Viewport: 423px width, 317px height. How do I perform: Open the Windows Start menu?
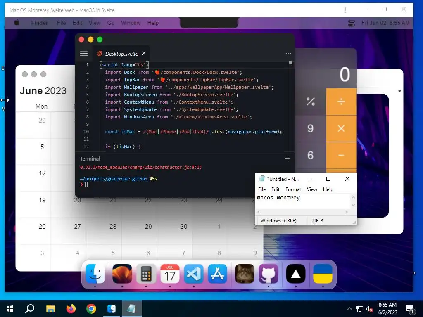coord(10,309)
